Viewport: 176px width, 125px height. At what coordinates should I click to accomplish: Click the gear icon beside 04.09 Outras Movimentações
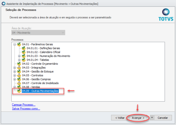click(19, 91)
